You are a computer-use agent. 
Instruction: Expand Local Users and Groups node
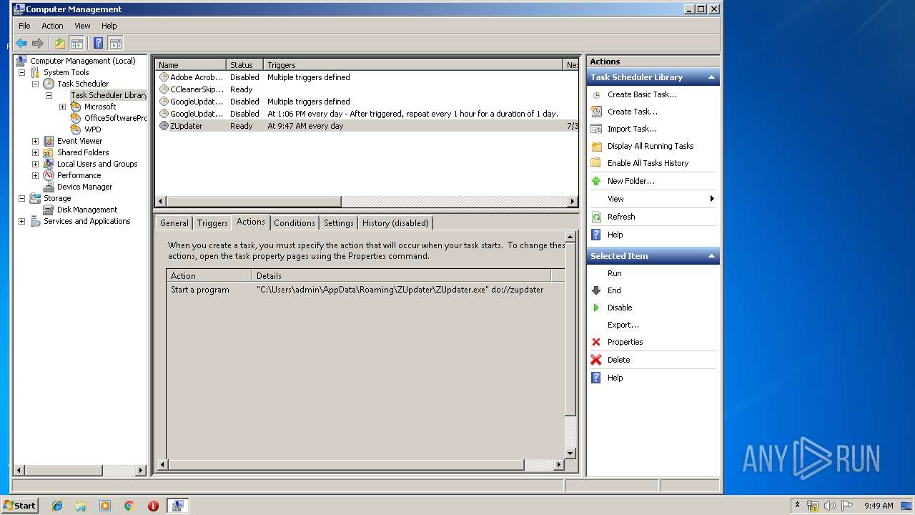35,164
